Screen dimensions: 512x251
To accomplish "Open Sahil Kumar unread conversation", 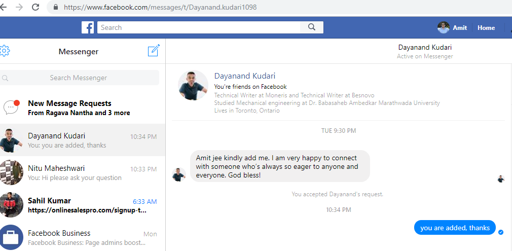I will pos(82,205).
